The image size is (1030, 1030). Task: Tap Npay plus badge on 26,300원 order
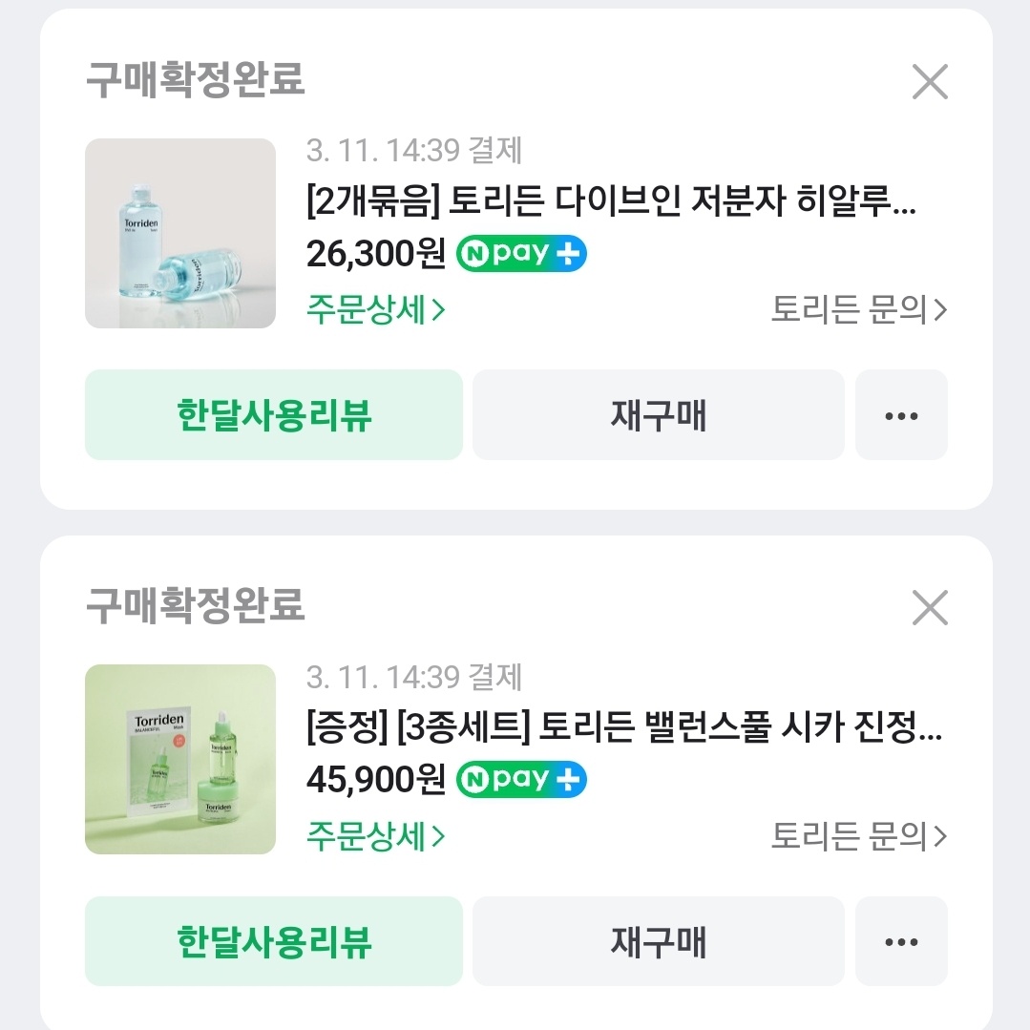(x=521, y=253)
